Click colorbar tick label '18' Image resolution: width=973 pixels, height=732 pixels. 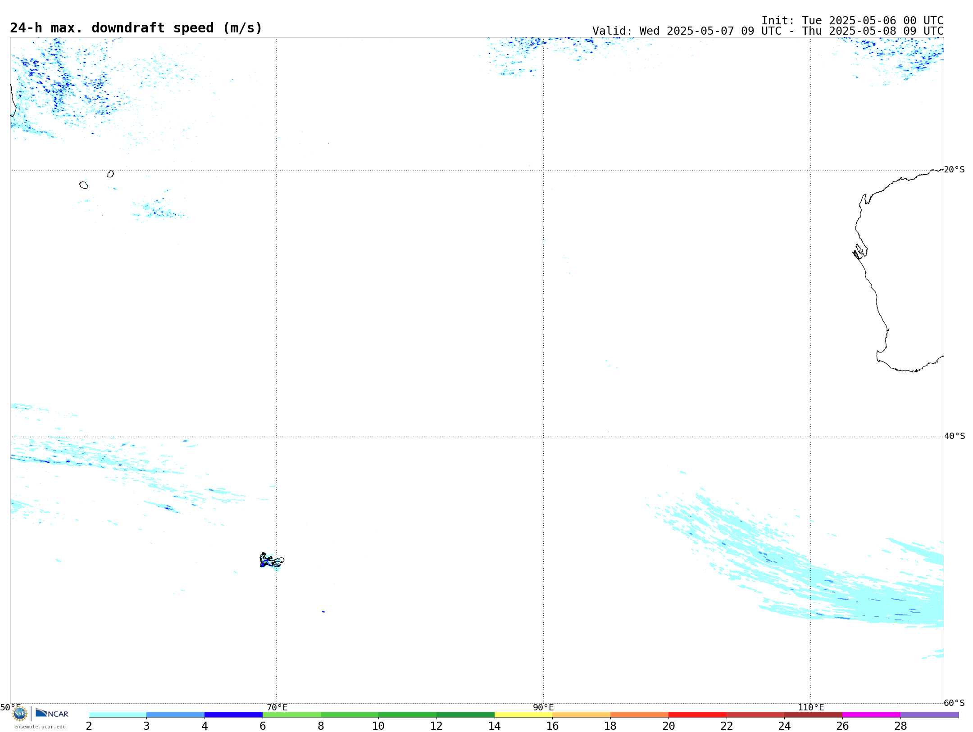coord(610,726)
